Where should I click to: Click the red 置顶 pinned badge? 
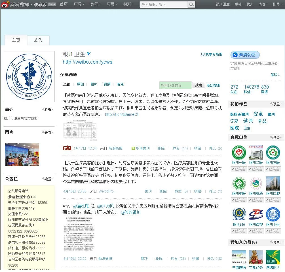tap(67, 148)
